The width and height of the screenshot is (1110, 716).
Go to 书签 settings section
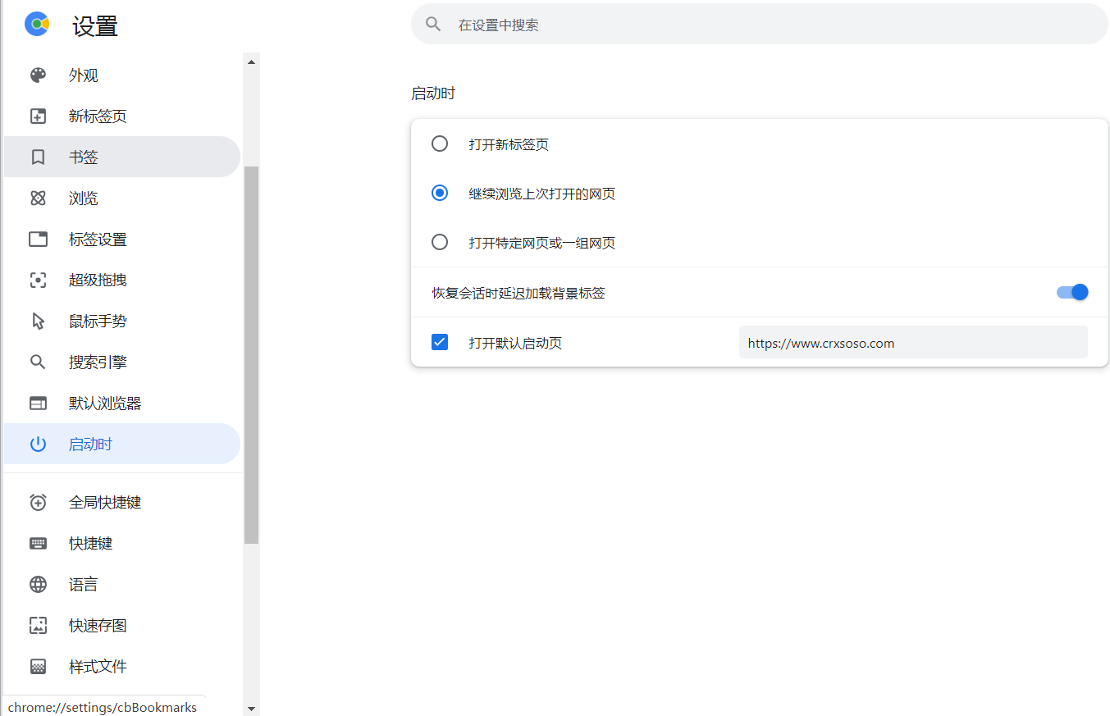[x=122, y=157]
